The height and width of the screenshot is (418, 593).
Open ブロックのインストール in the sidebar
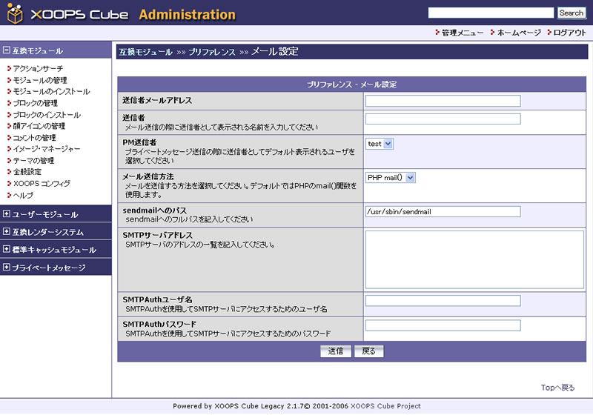(x=47, y=115)
